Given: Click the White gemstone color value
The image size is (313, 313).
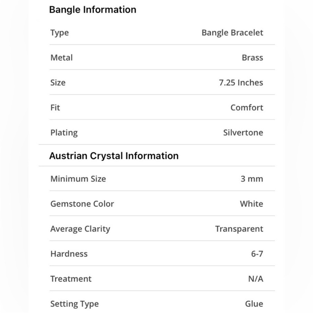Looking at the screenshot, I should [x=251, y=204].
